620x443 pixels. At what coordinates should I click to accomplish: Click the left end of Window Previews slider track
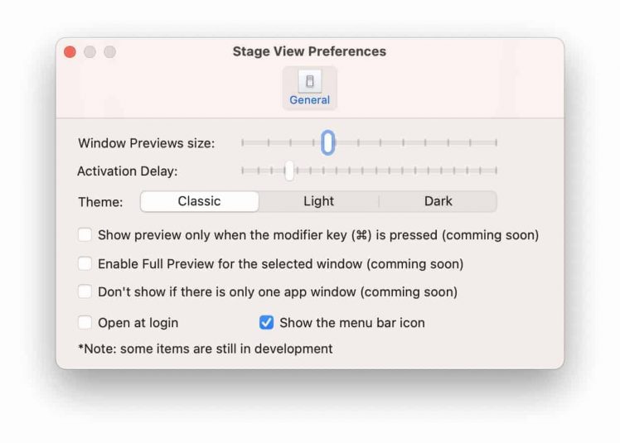tap(243, 142)
